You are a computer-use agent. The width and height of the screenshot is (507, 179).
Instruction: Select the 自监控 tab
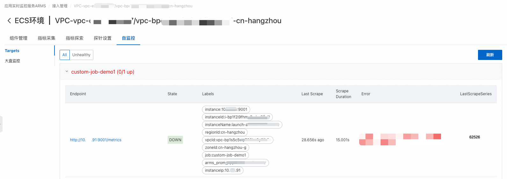pyautogui.click(x=128, y=38)
